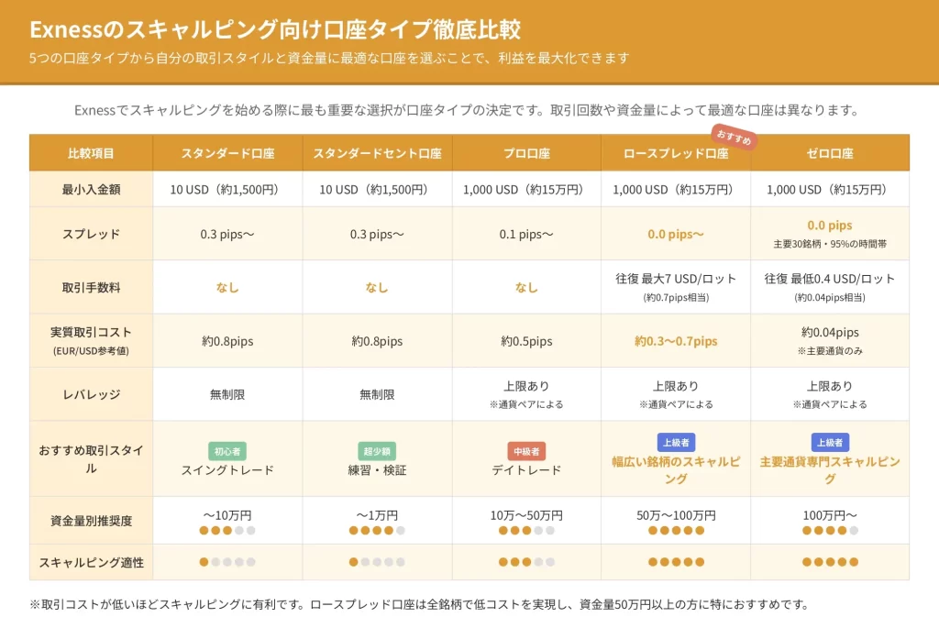Select the スタンダード口座 column header

(227, 153)
